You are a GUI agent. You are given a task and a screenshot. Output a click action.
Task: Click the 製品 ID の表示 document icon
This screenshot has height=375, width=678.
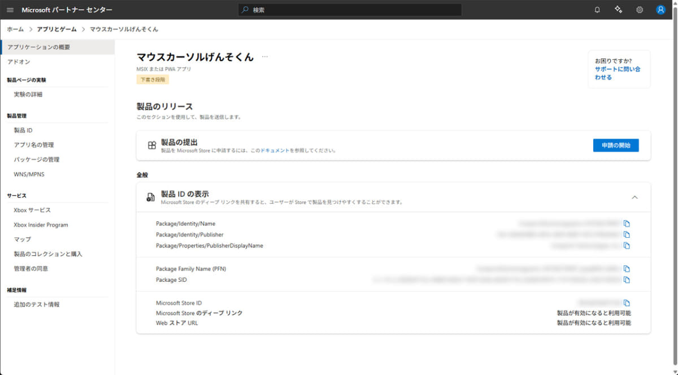point(151,197)
